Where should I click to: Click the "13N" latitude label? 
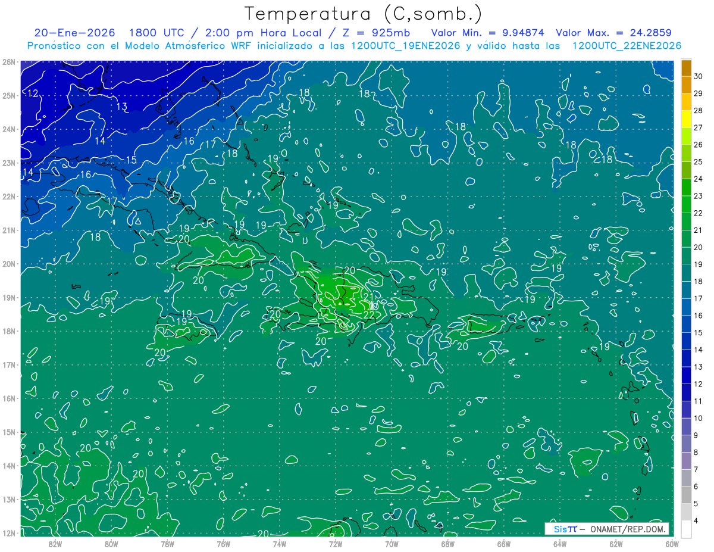(9, 500)
